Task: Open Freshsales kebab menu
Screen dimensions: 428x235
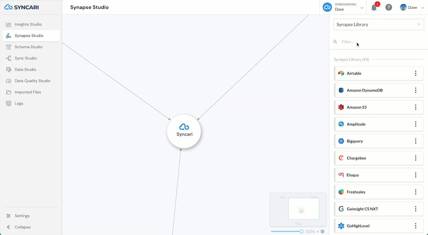Action: point(416,192)
